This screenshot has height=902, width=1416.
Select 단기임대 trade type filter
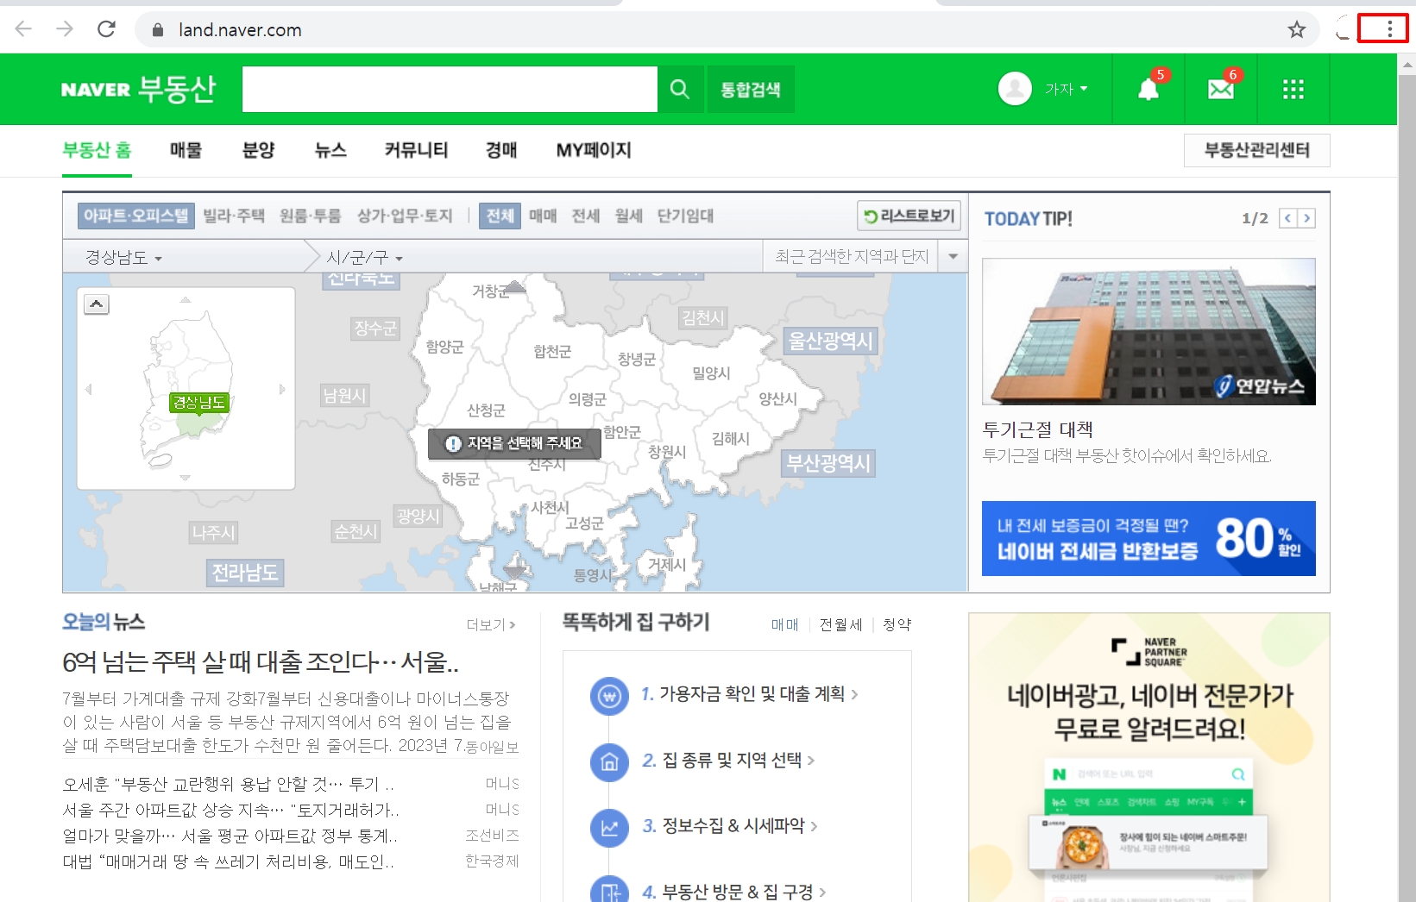pyautogui.click(x=685, y=216)
